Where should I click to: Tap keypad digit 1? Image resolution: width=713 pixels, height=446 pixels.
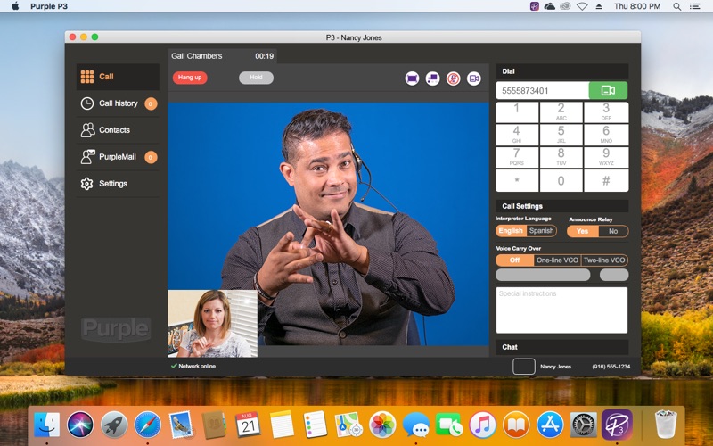coord(517,112)
